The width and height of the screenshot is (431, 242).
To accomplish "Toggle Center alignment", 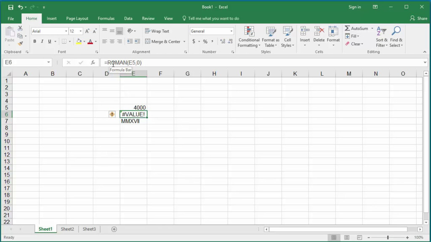I will (112, 42).
